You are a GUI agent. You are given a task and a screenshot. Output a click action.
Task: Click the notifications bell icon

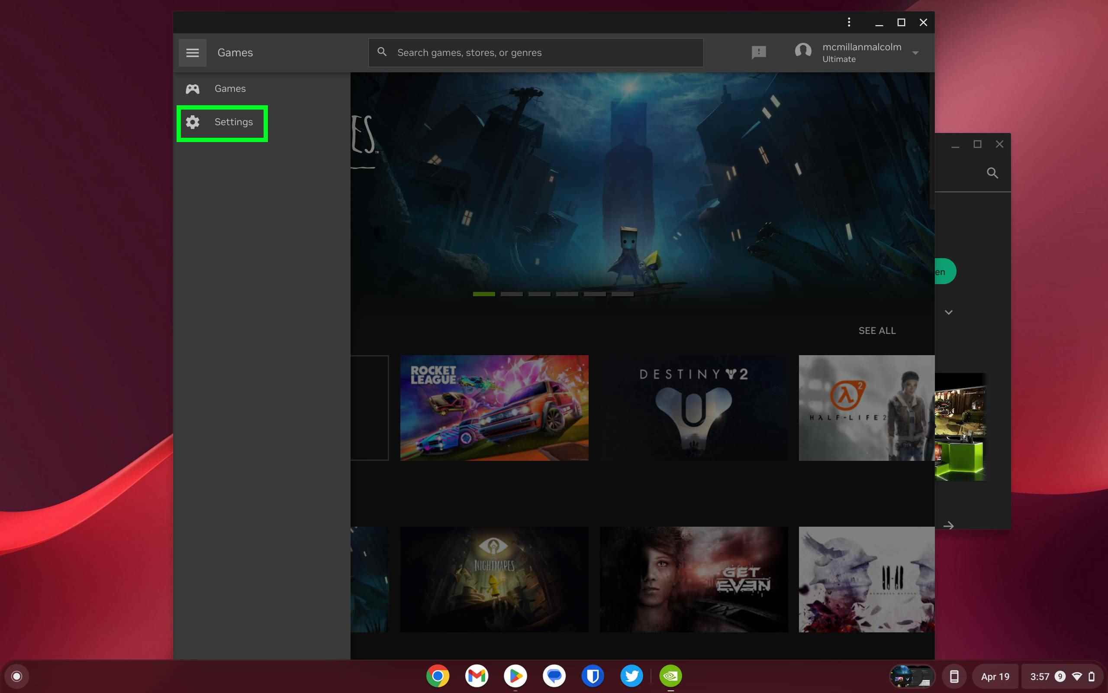[759, 52]
